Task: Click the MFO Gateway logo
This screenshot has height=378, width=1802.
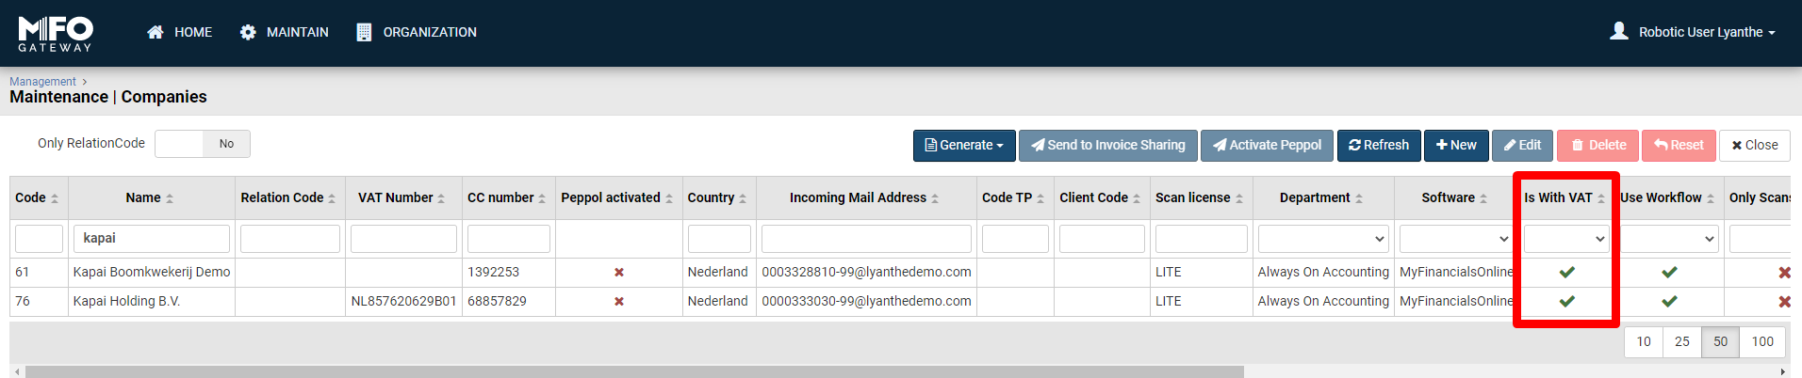Action: (56, 33)
